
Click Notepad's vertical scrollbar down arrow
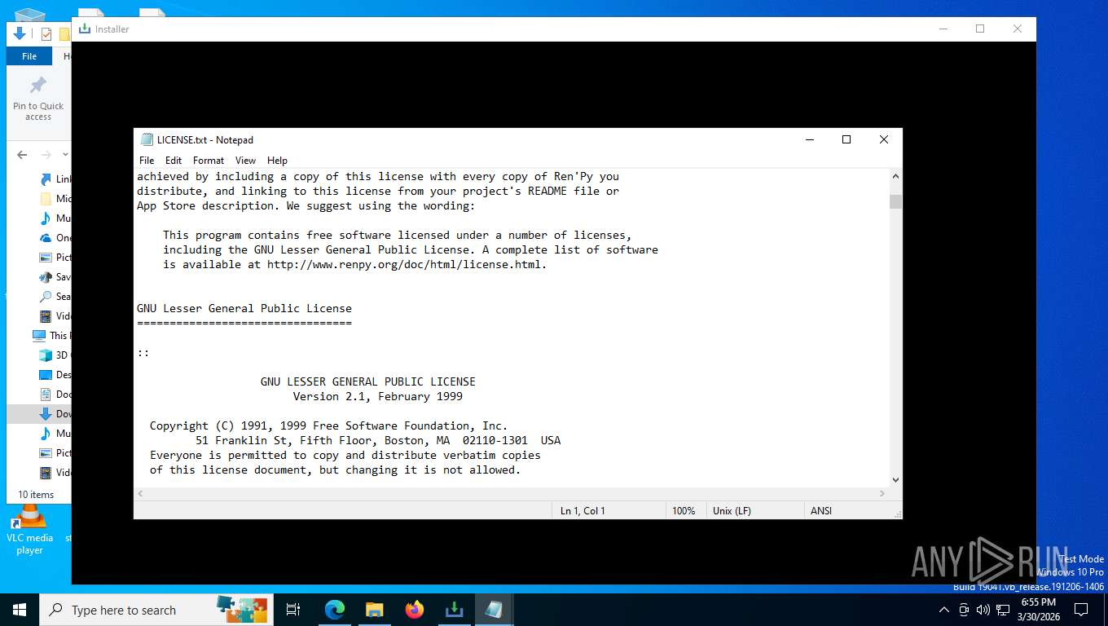click(895, 480)
